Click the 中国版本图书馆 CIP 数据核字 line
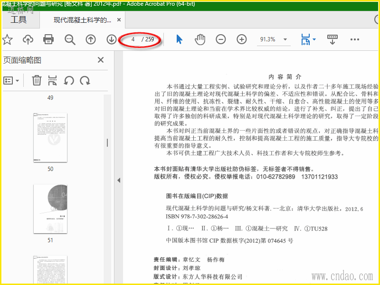The width and height of the screenshot is (380, 285). tap(229, 241)
